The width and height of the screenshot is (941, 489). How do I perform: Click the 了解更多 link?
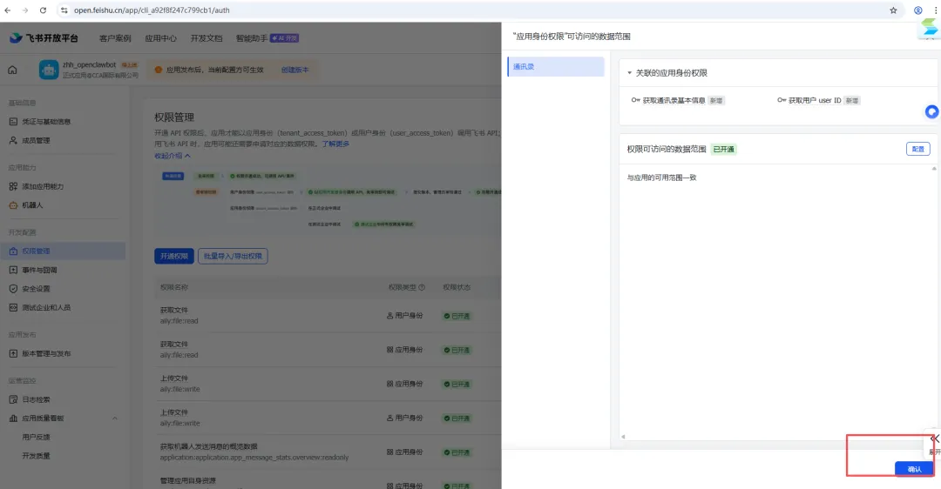coord(335,144)
